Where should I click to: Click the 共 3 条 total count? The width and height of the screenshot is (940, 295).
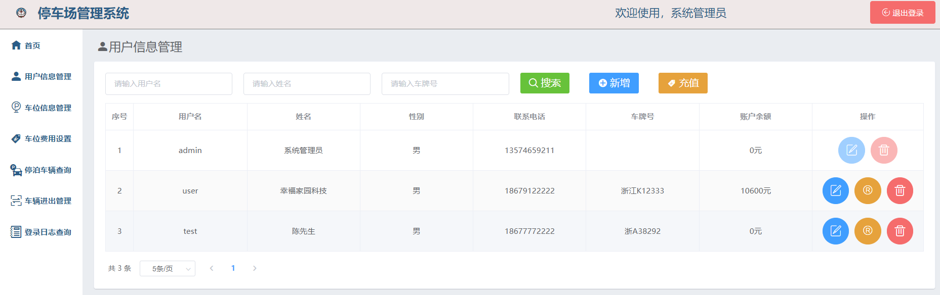tap(119, 268)
